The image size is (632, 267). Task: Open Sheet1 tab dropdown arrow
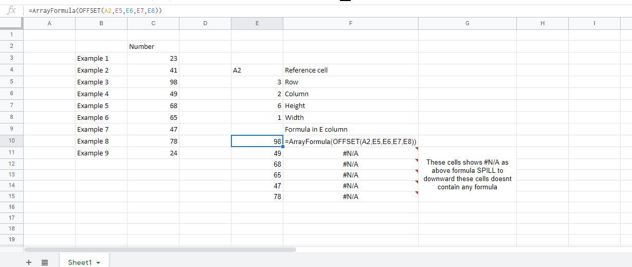[98, 263]
